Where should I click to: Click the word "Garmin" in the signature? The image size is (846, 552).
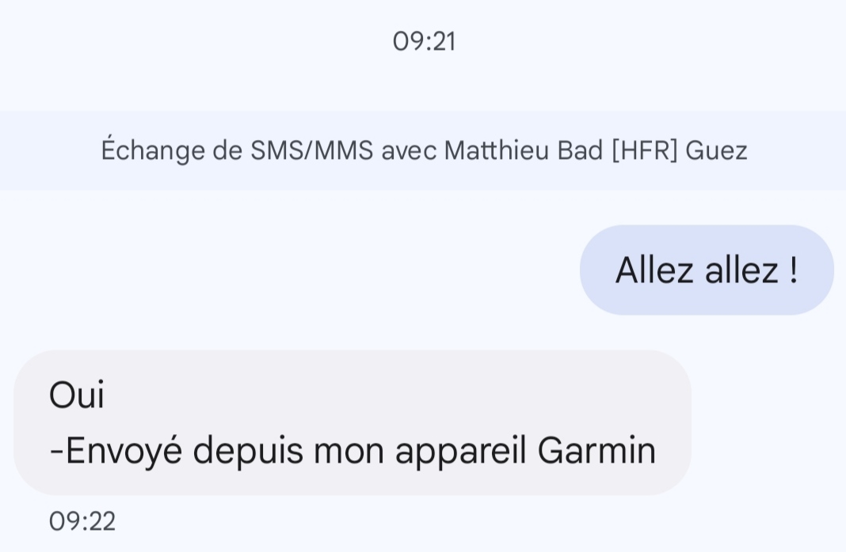596,451
